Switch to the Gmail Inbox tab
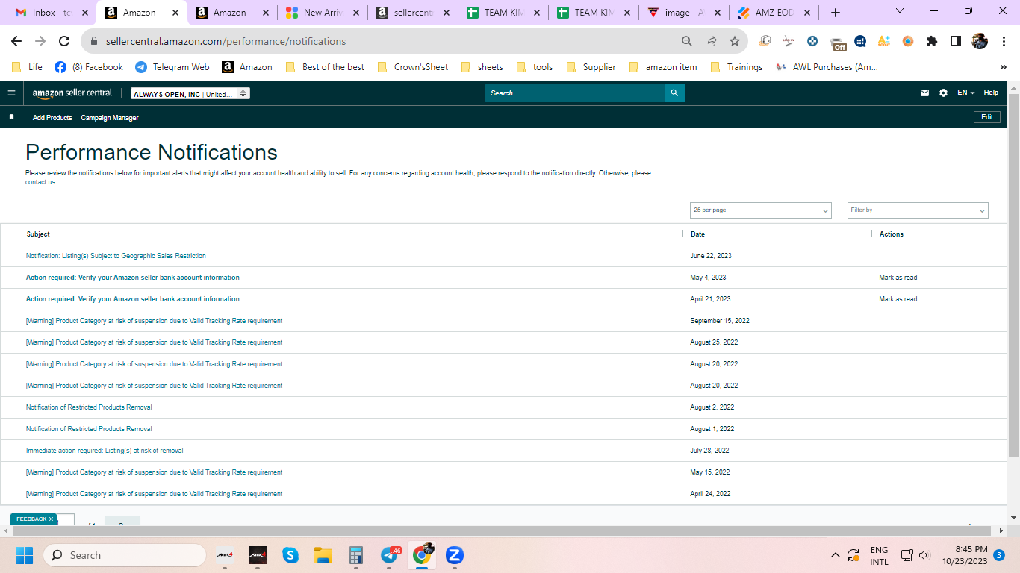1020x573 pixels. [50, 13]
